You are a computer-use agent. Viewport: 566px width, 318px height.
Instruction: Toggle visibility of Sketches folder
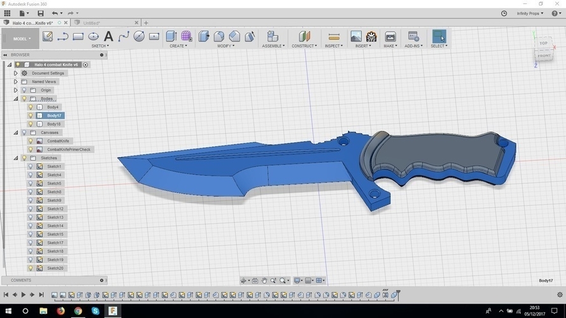click(x=24, y=158)
